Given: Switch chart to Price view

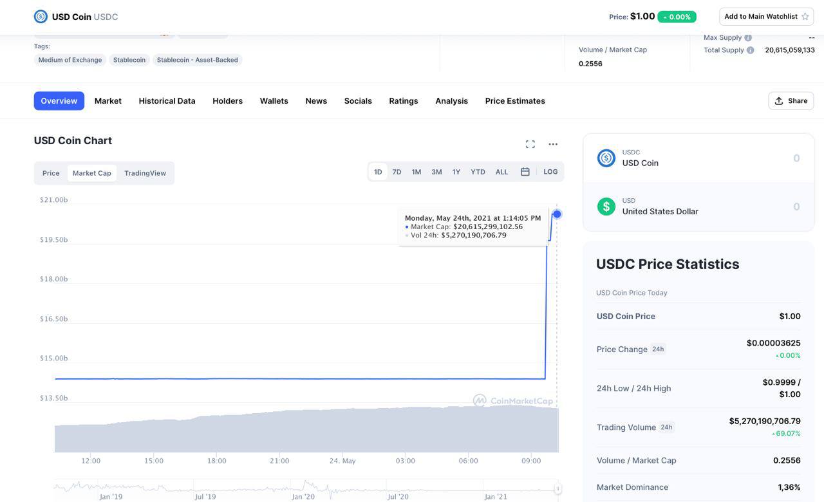Looking at the screenshot, I should (x=51, y=173).
